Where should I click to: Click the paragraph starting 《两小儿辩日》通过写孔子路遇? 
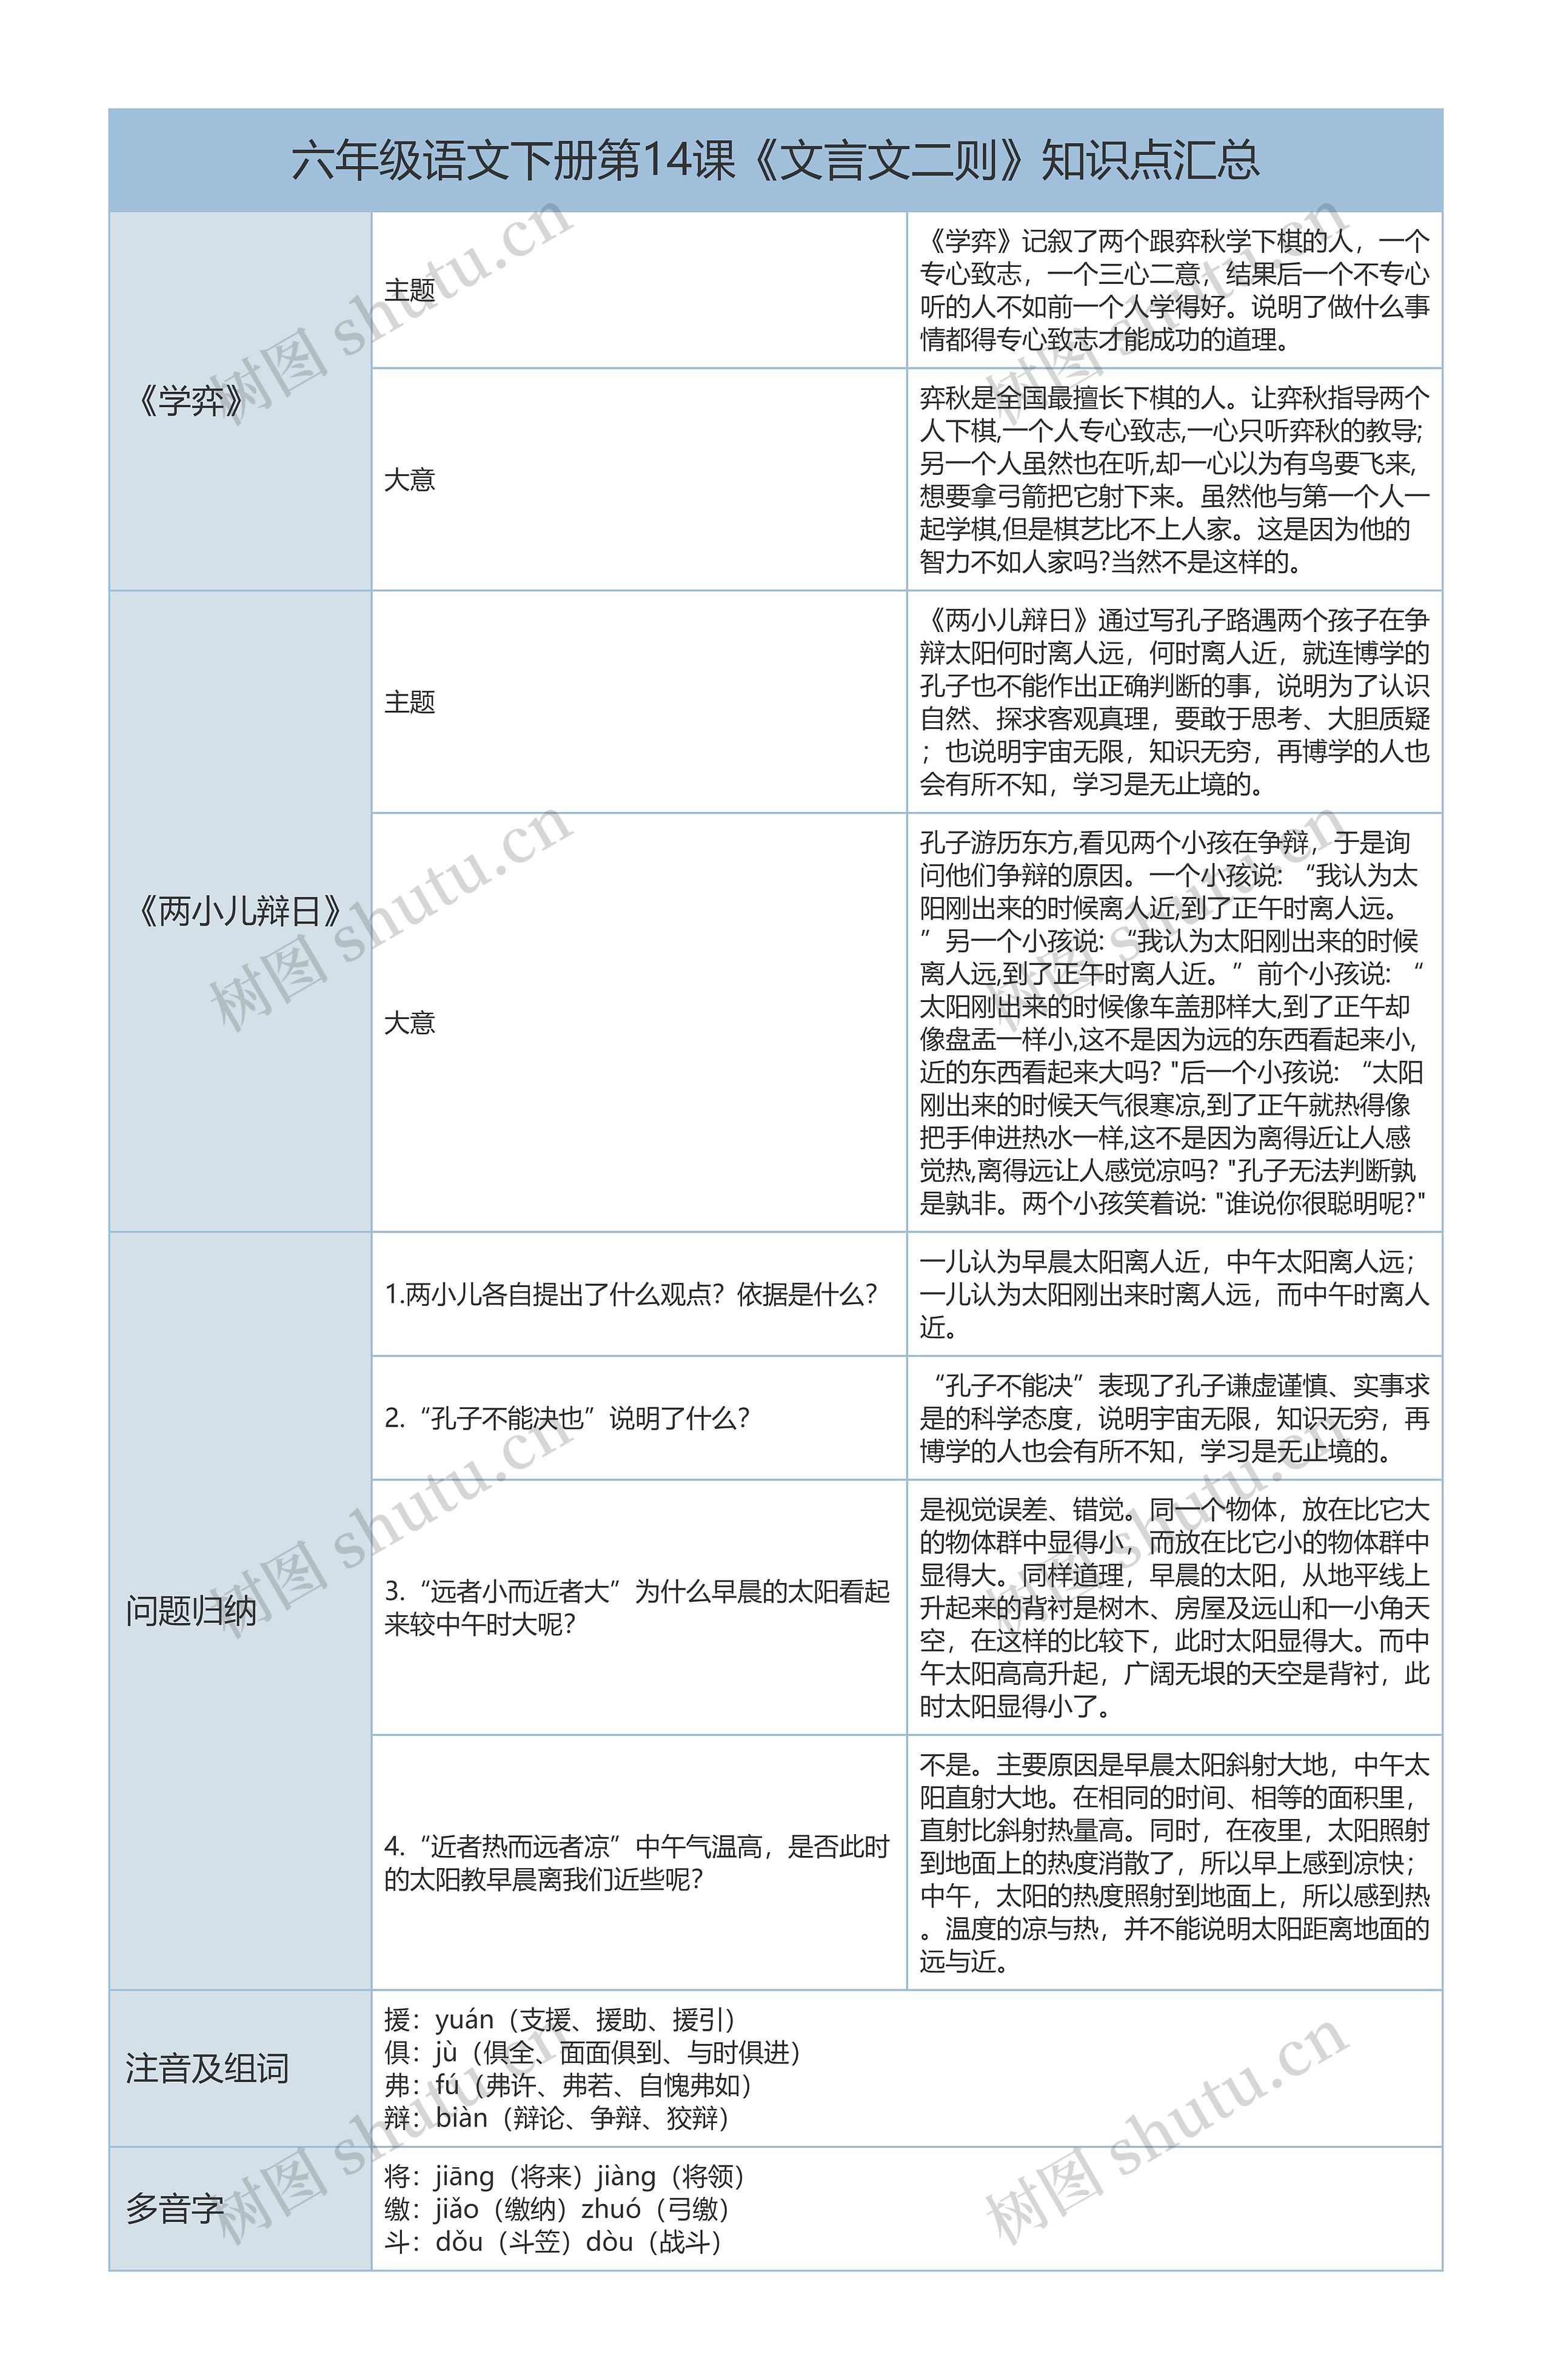(1176, 702)
